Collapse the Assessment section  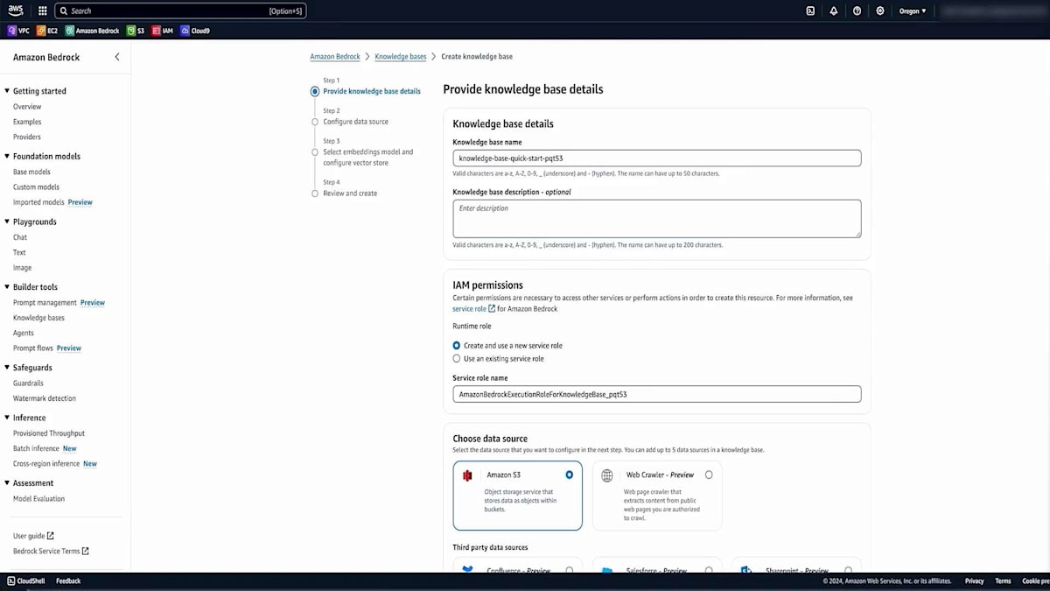click(x=8, y=483)
